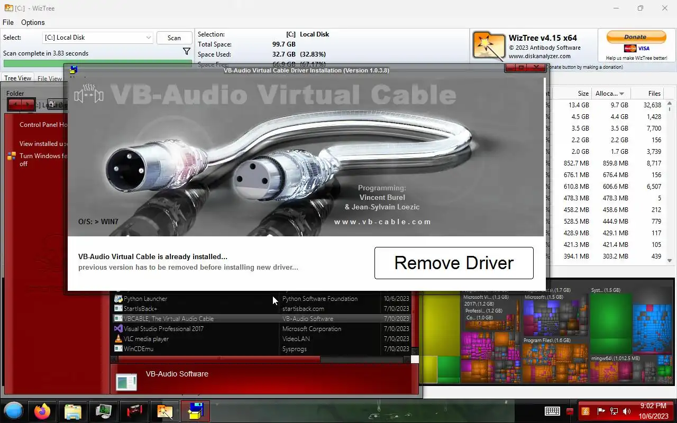The image size is (677, 423).
Task: Open View installed updates link
Action: pyautogui.click(x=43, y=144)
